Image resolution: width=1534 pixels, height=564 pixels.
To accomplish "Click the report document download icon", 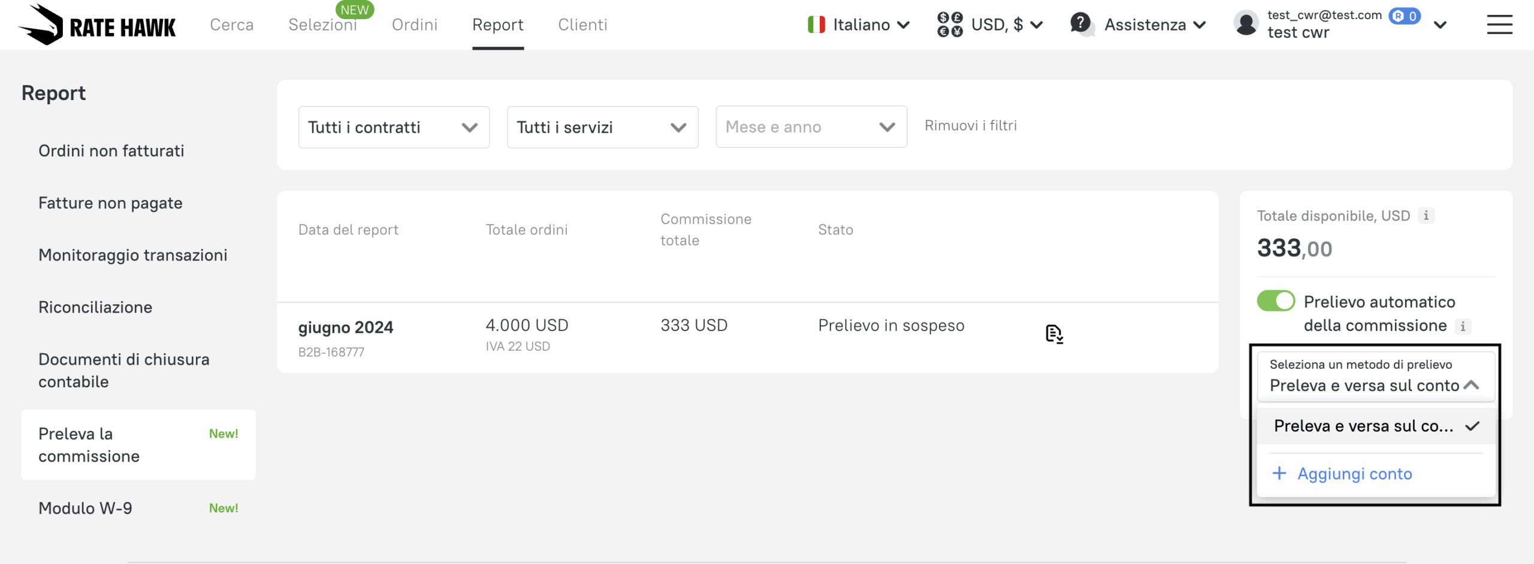I will coord(1053,333).
